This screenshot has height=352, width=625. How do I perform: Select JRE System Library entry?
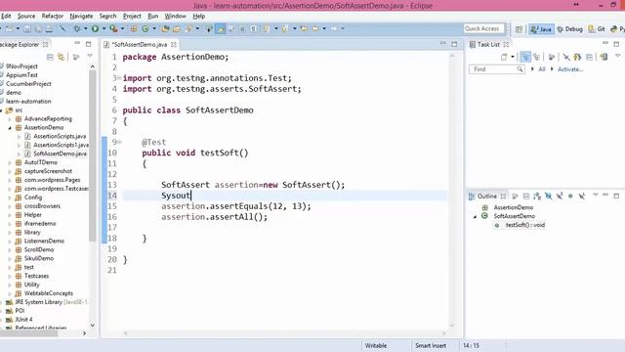pos(51,302)
